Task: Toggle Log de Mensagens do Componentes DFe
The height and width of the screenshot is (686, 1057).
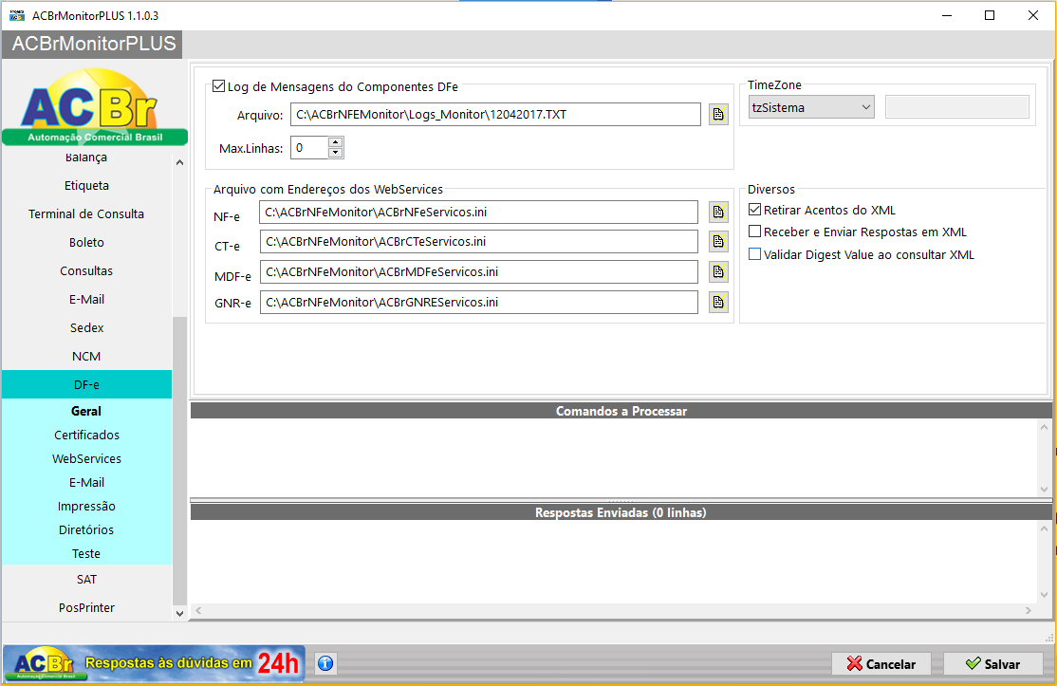Action: point(218,86)
